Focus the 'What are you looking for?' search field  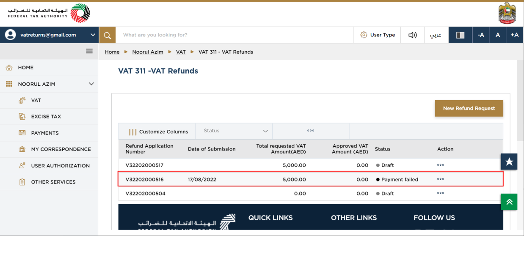234,35
